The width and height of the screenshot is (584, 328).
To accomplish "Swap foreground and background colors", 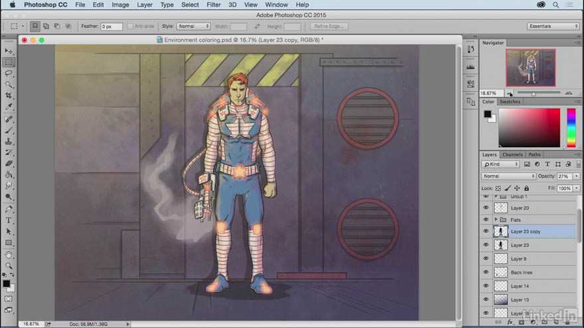I will [x=13, y=275].
